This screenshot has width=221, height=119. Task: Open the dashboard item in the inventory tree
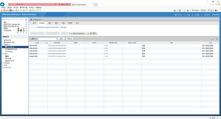pos(7,40)
